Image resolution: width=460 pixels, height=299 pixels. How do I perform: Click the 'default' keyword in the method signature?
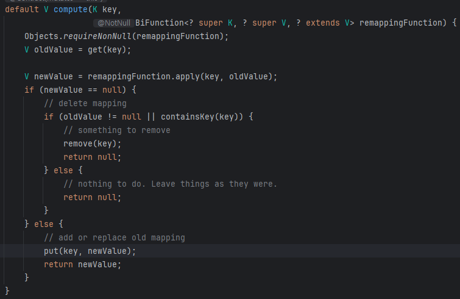pyautogui.click(x=22, y=9)
